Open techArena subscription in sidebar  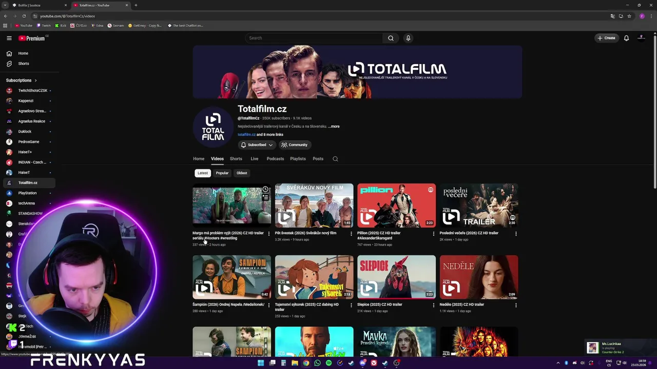pos(28,203)
